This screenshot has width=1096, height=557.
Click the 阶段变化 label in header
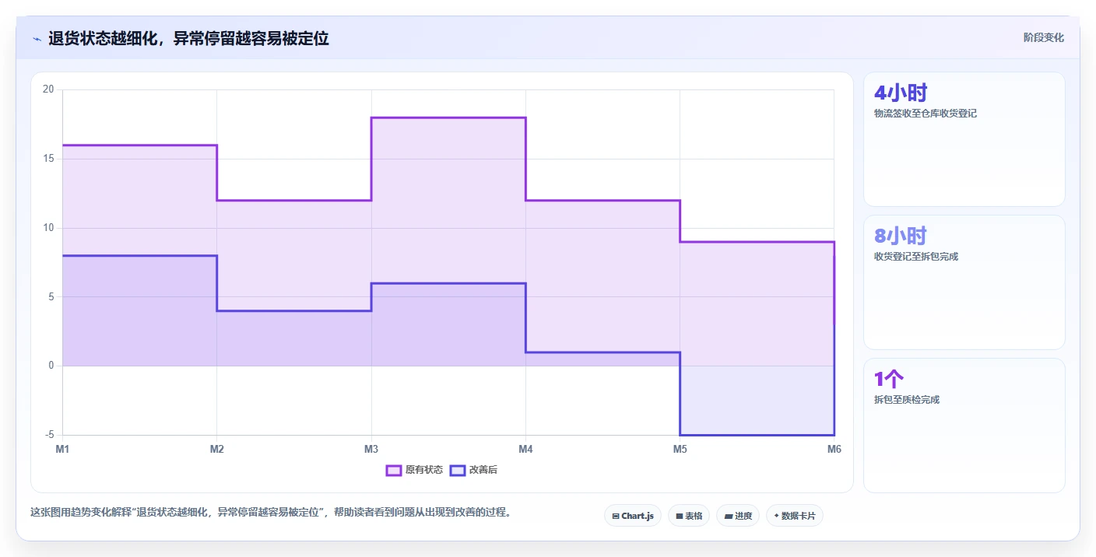click(1043, 37)
